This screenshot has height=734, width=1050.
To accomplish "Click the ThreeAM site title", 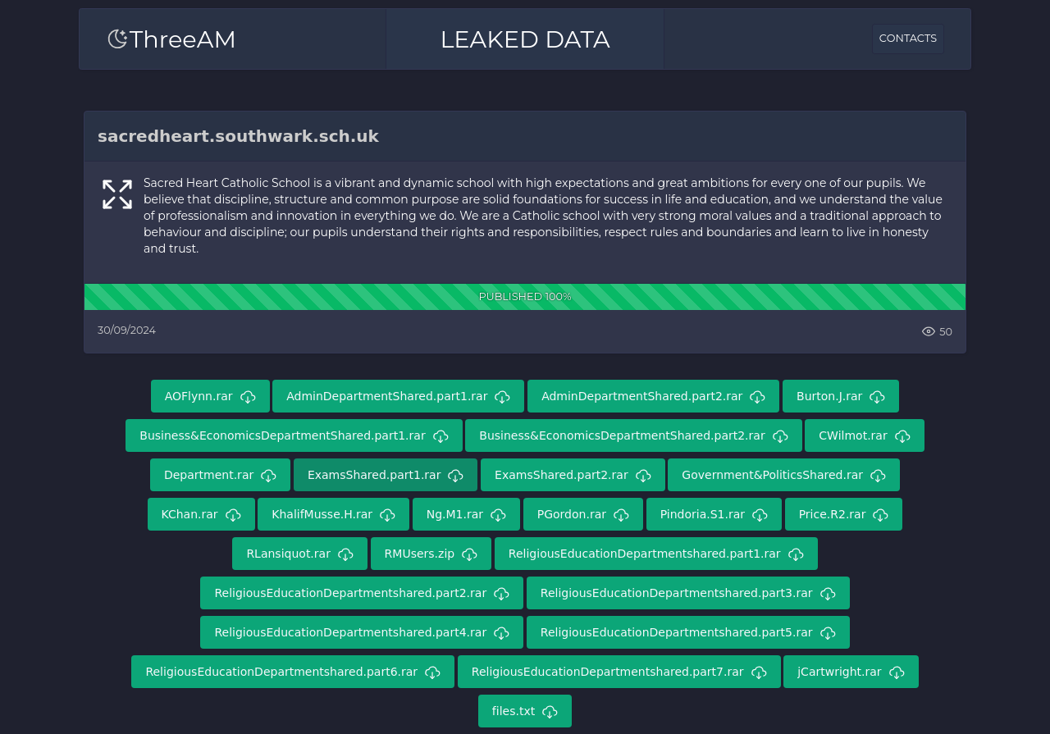I will (x=182, y=39).
